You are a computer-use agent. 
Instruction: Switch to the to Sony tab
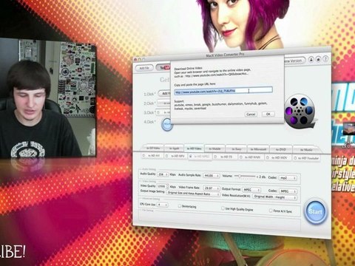coord(236,149)
